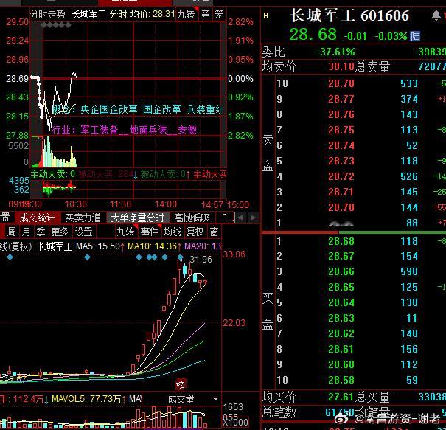
Task: Switch to the 成交统计 tab
Action: pos(37,218)
